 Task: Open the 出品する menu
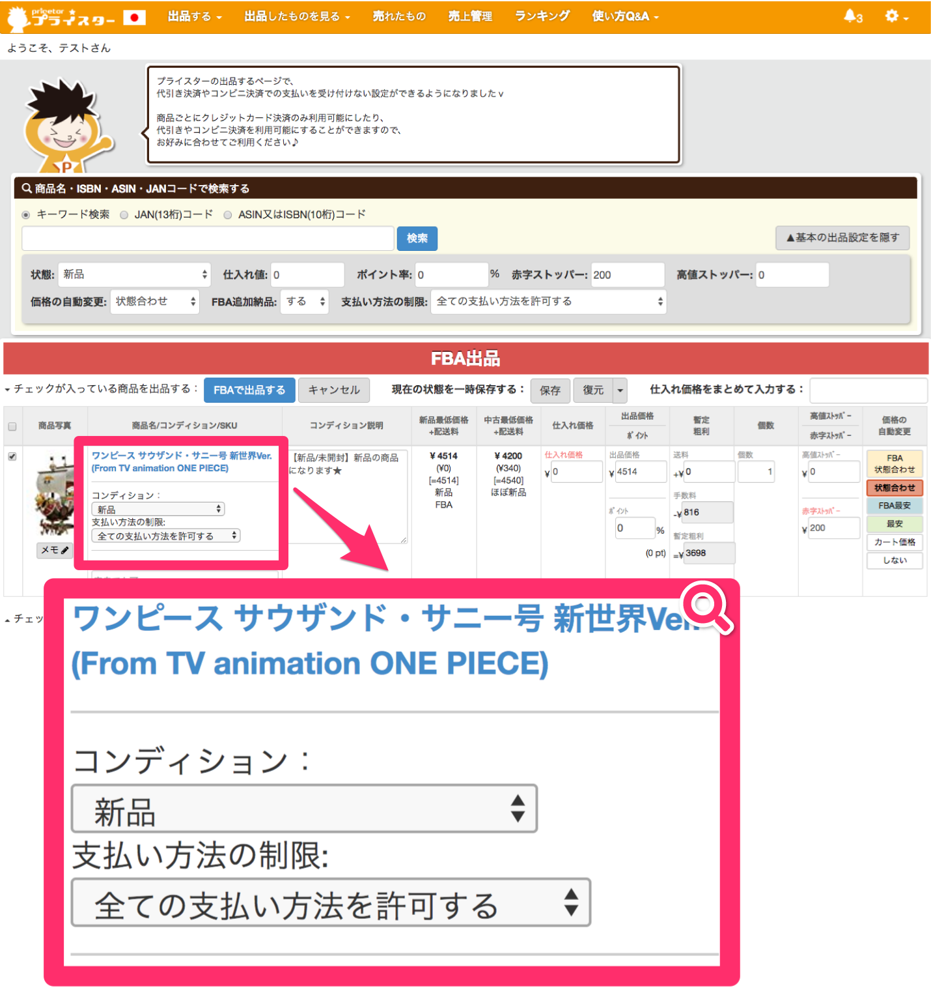[x=194, y=16]
